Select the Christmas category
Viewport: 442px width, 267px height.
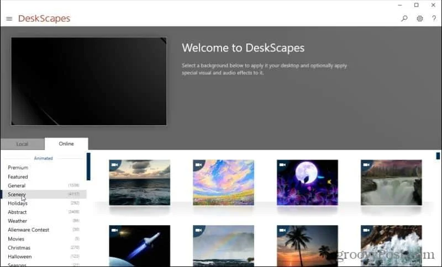pos(44,248)
